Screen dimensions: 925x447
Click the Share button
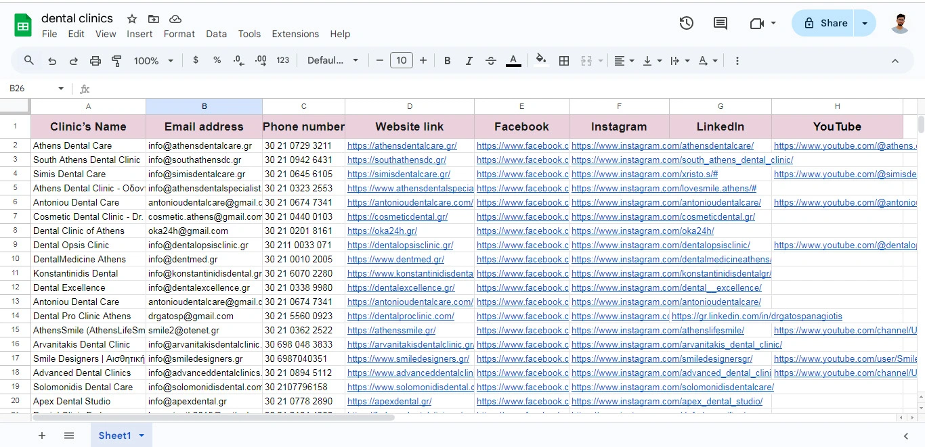823,23
